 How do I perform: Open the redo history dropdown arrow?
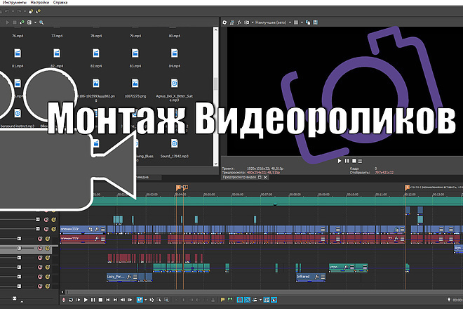[25, 11]
